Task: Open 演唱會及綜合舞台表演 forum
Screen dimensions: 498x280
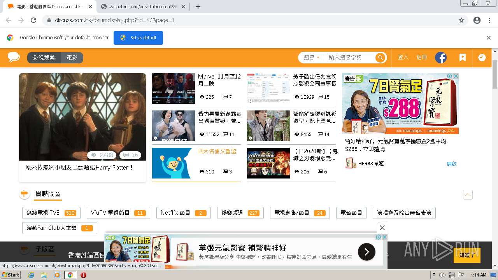Action: 404,213
